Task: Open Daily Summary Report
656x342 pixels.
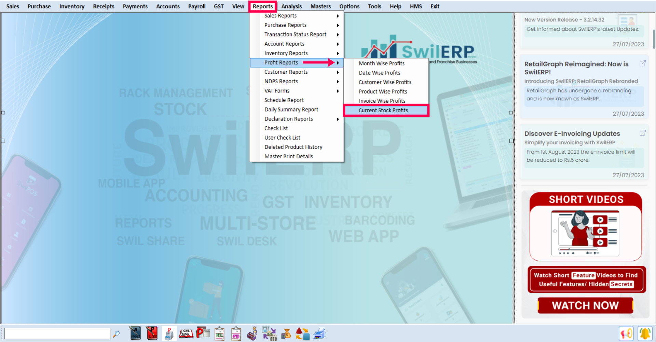Action: [x=291, y=110]
